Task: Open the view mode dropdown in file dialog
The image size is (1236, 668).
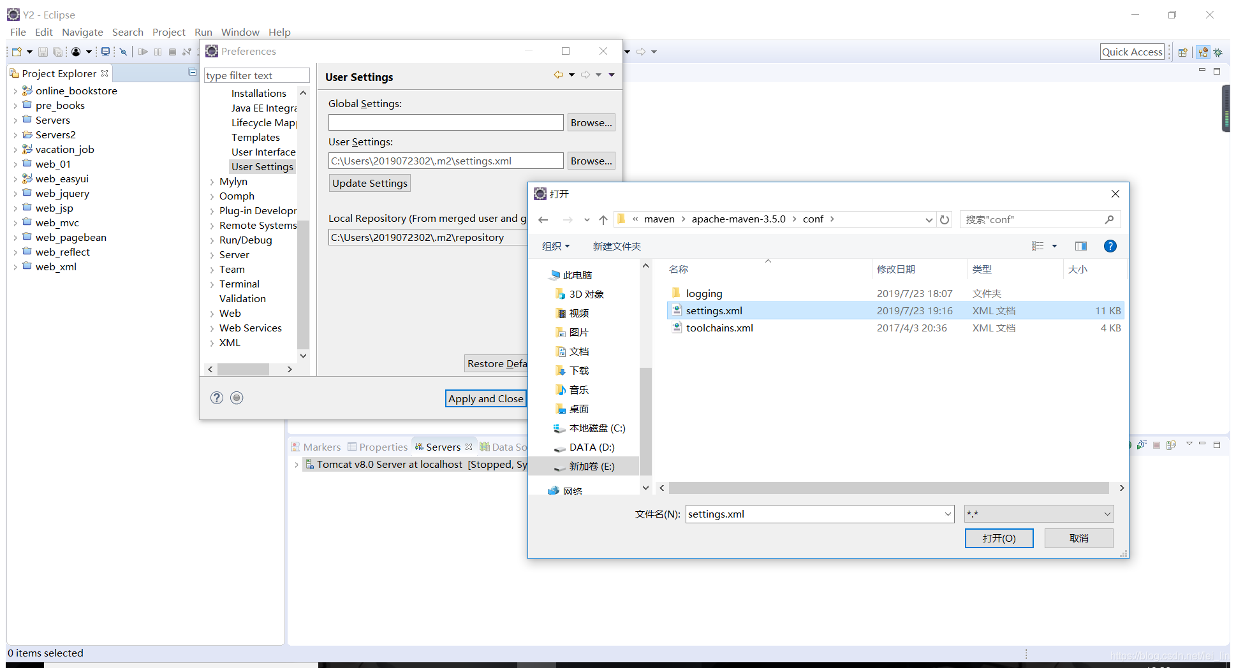Action: click(1054, 246)
